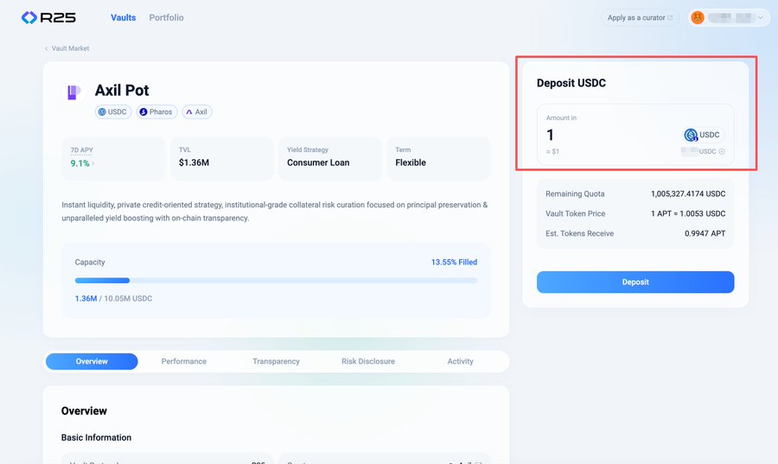
Task: Click the Axil icon in tag
Action: tap(189, 112)
